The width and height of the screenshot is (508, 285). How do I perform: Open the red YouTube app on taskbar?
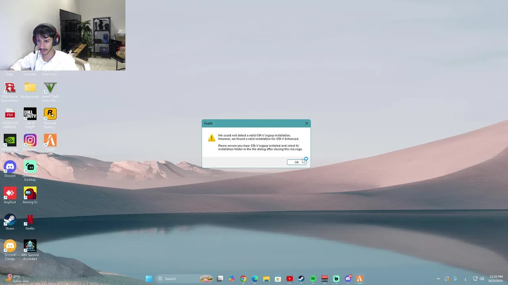290,279
